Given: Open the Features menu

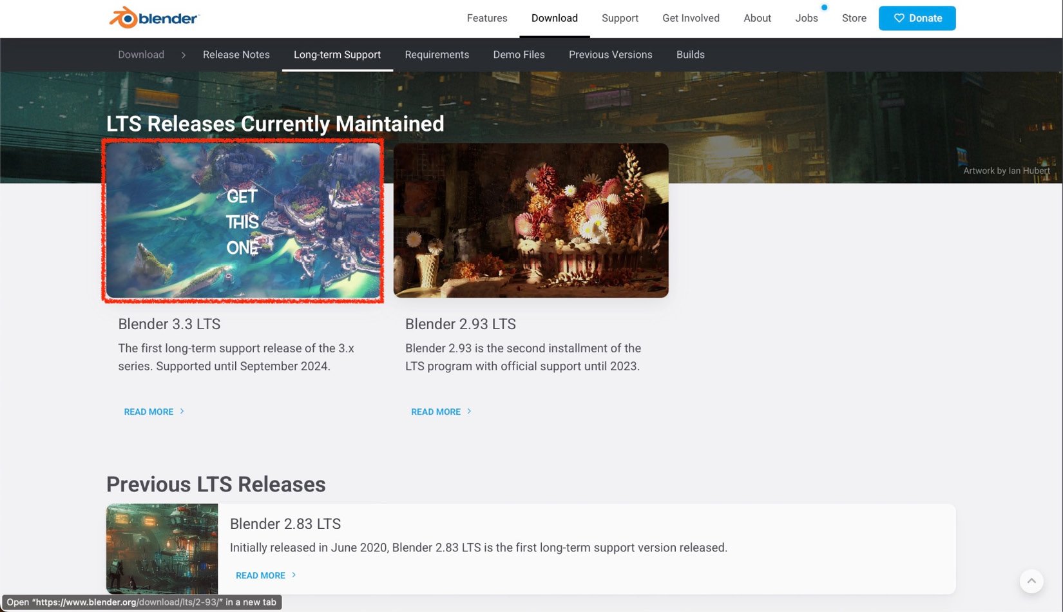Looking at the screenshot, I should [487, 18].
